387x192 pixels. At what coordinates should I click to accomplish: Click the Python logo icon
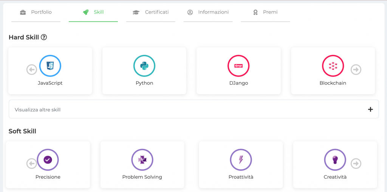click(x=144, y=66)
